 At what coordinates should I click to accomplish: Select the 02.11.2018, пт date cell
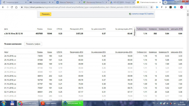click(10, 92)
